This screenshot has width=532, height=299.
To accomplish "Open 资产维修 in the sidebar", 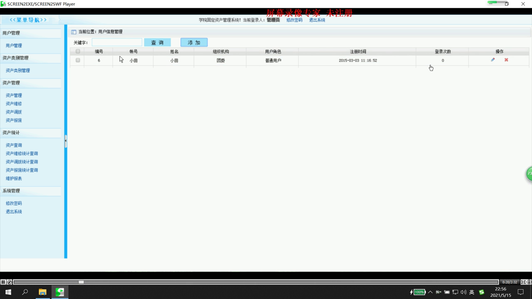I will click(x=14, y=104).
